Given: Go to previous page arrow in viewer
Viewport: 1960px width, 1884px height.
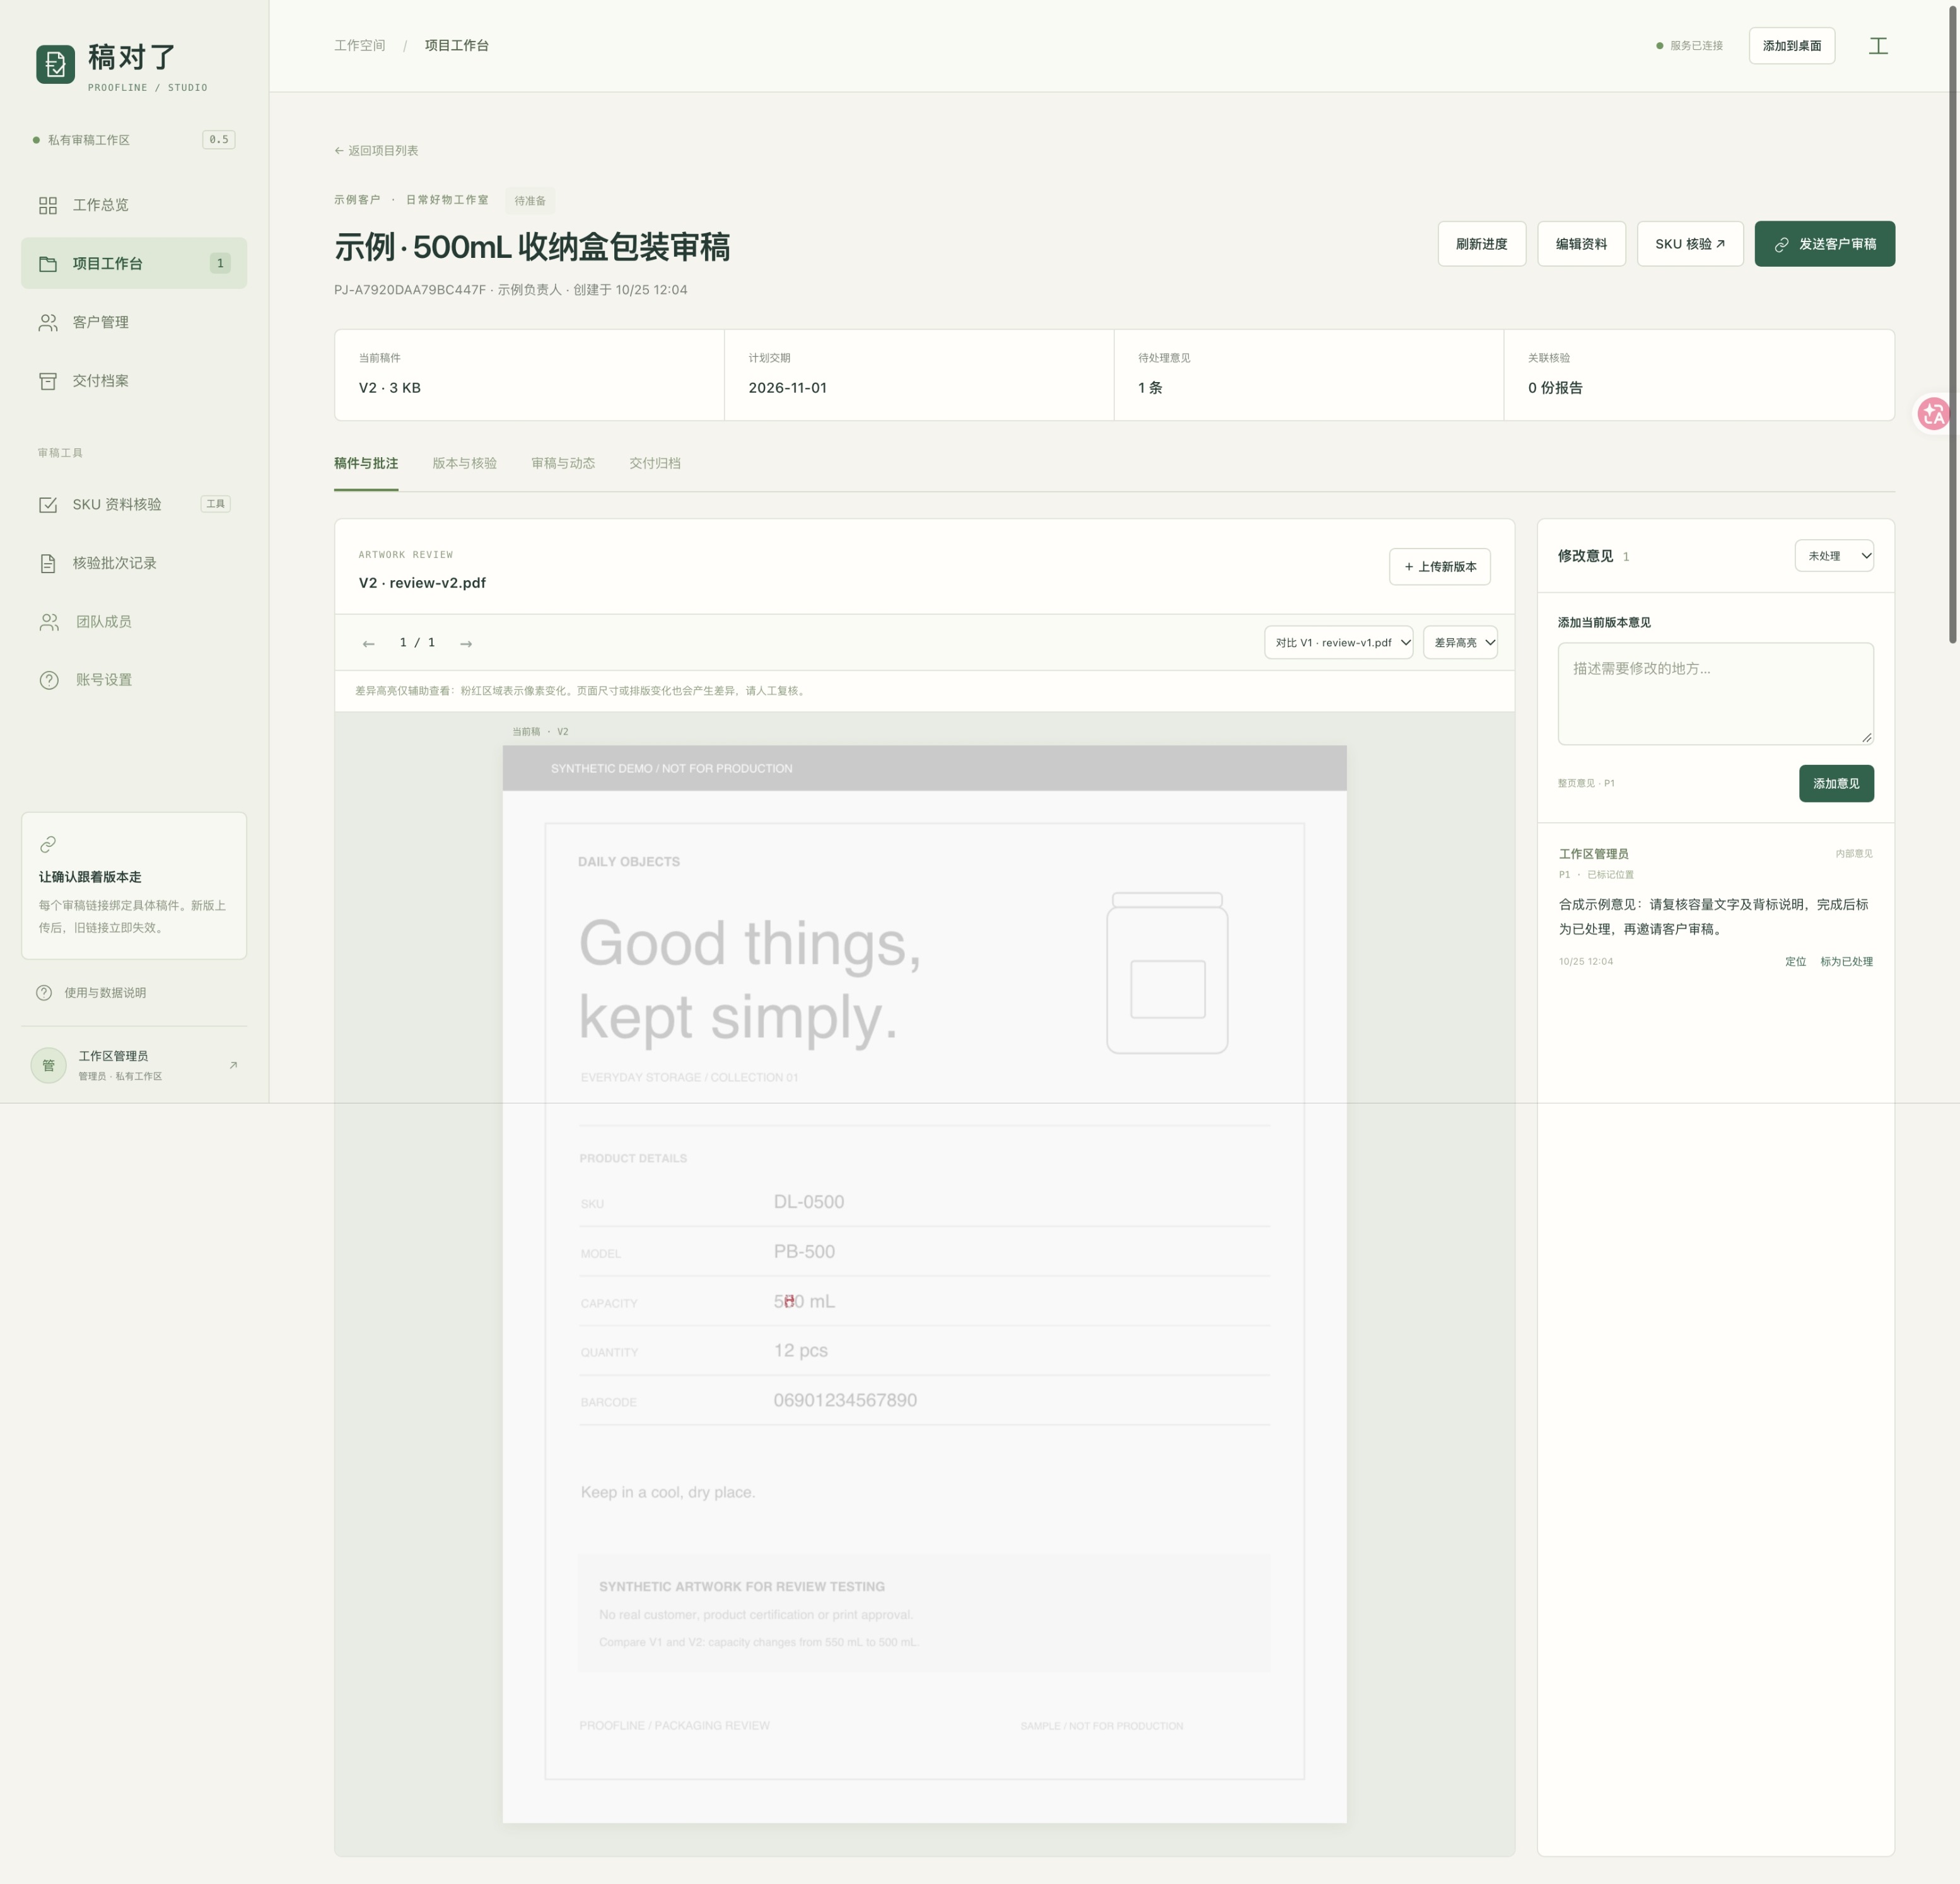Looking at the screenshot, I should 368,643.
